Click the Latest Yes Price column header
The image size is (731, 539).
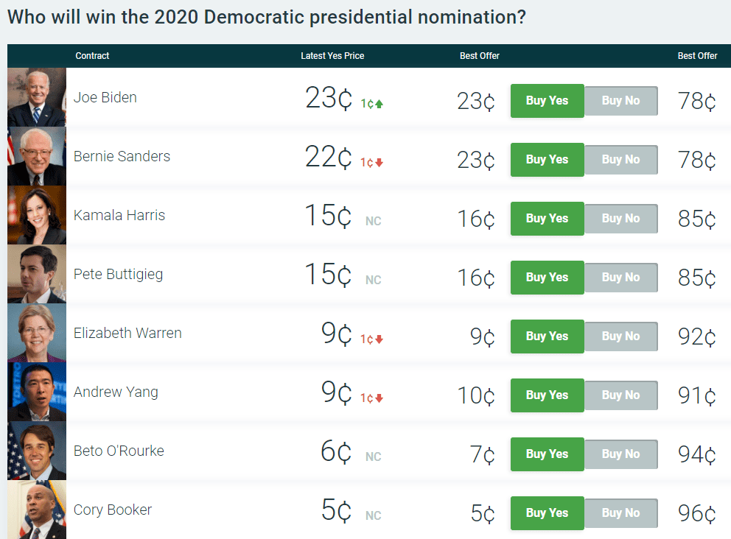[x=332, y=56]
